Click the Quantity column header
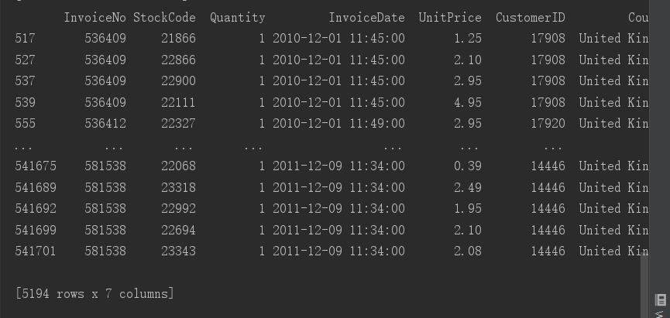Image resolution: width=670 pixels, height=318 pixels. tap(237, 17)
